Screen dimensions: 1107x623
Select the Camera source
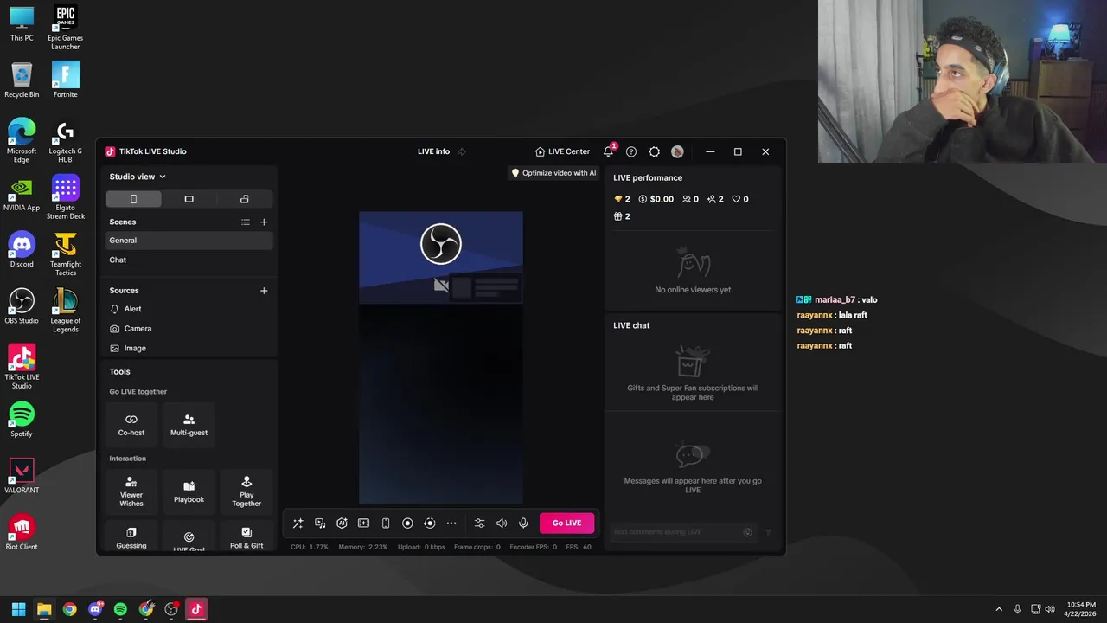click(x=189, y=329)
